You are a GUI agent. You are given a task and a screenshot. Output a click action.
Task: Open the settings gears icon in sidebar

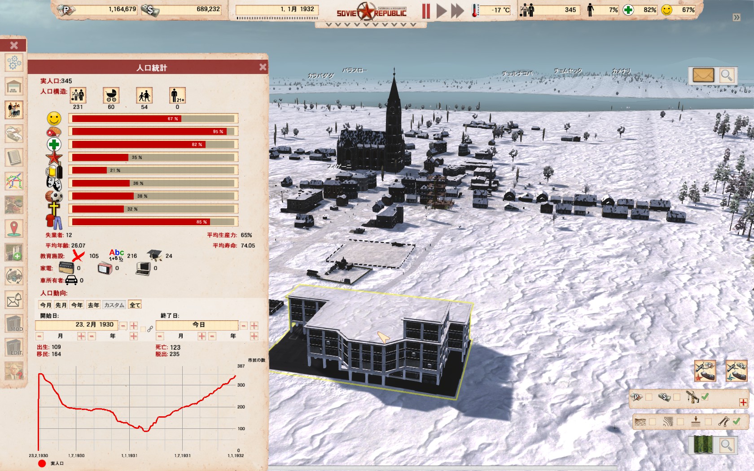point(14,63)
